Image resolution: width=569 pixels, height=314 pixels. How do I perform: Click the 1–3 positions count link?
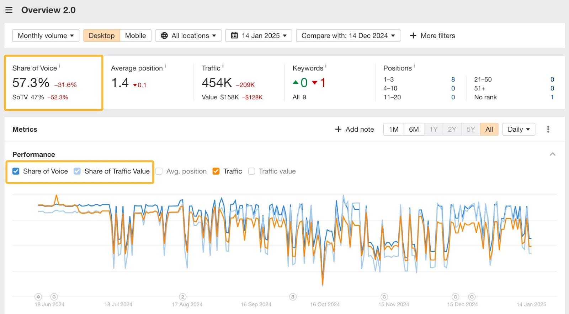pos(453,79)
